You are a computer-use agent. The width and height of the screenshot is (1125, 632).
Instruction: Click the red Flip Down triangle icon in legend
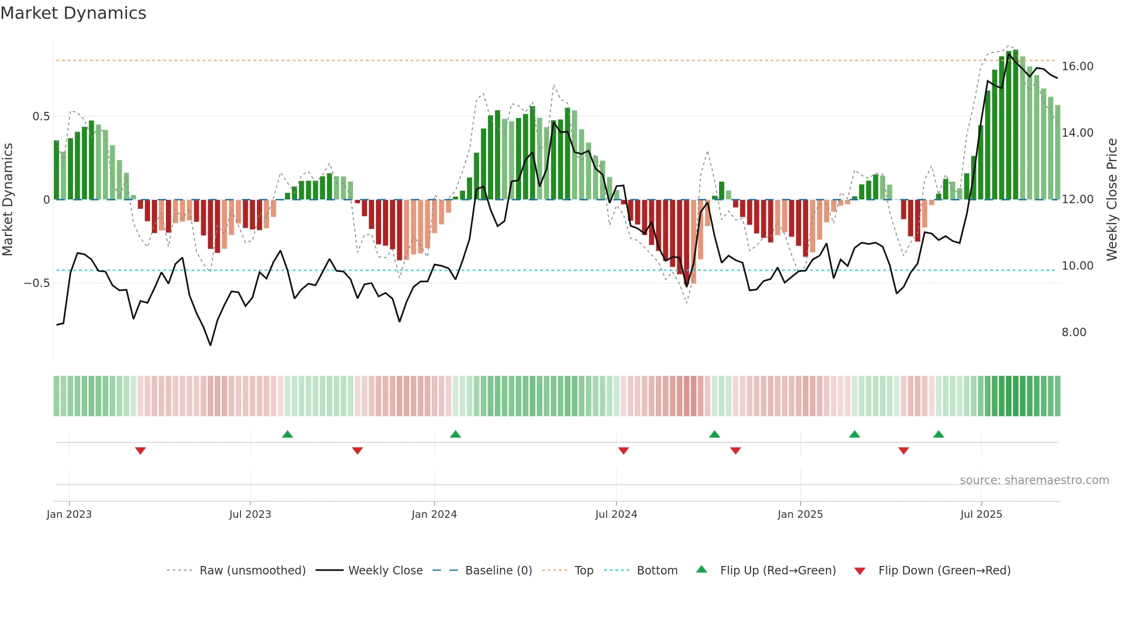pos(860,571)
